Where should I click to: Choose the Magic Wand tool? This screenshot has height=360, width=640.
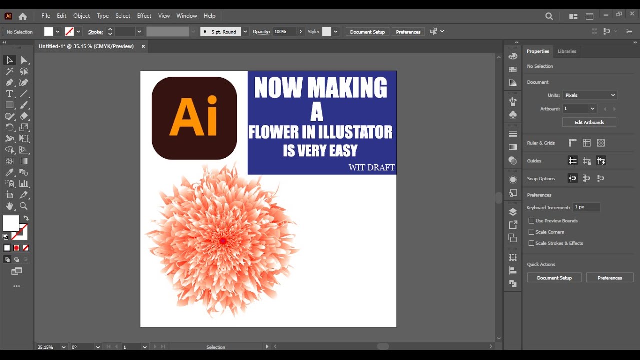pos(9,71)
